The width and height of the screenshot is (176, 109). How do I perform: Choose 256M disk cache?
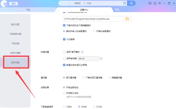79,107
